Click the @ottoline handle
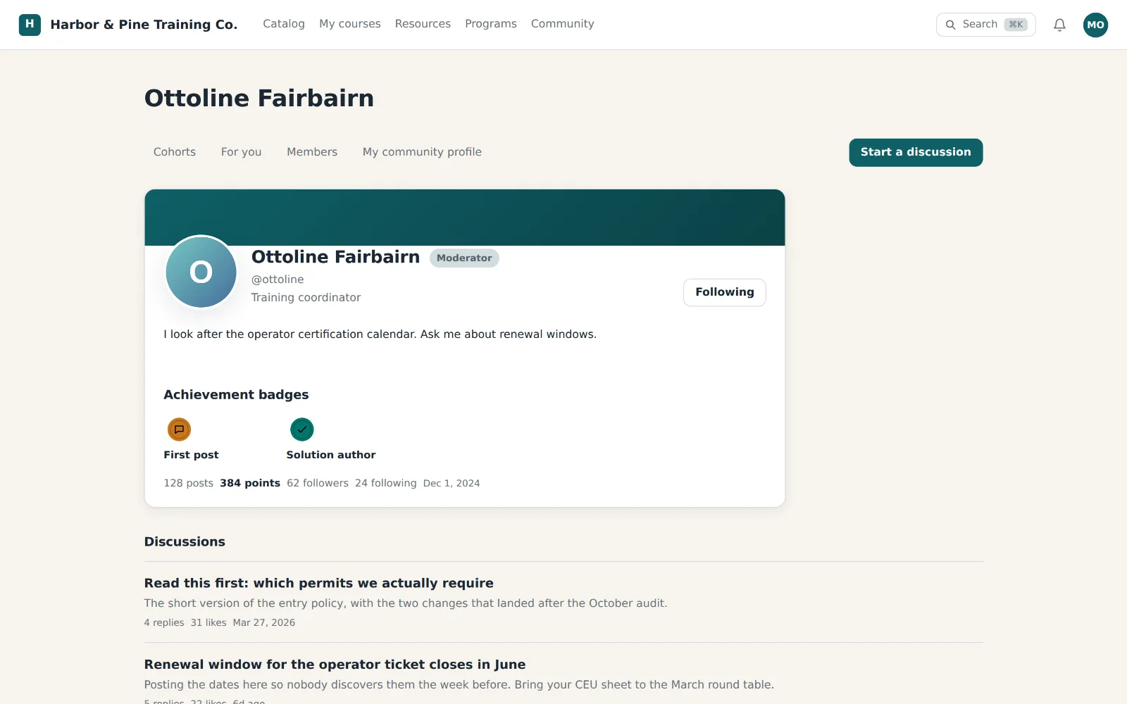 pyautogui.click(x=278, y=279)
